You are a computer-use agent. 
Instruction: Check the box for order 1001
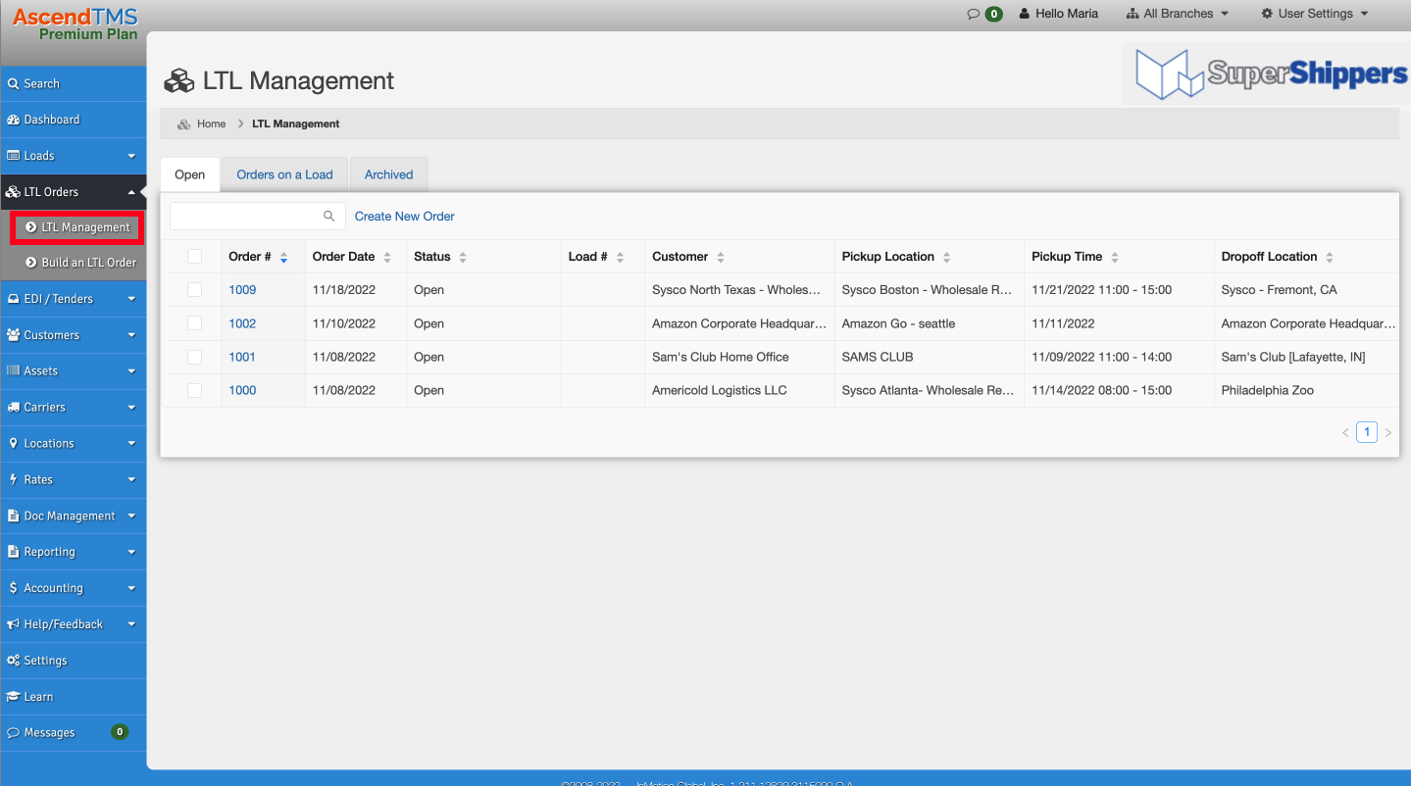[x=194, y=357]
